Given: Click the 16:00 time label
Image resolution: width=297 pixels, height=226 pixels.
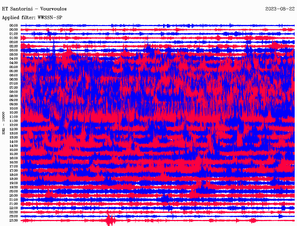Looking at the screenshot, I should pos(14,158).
